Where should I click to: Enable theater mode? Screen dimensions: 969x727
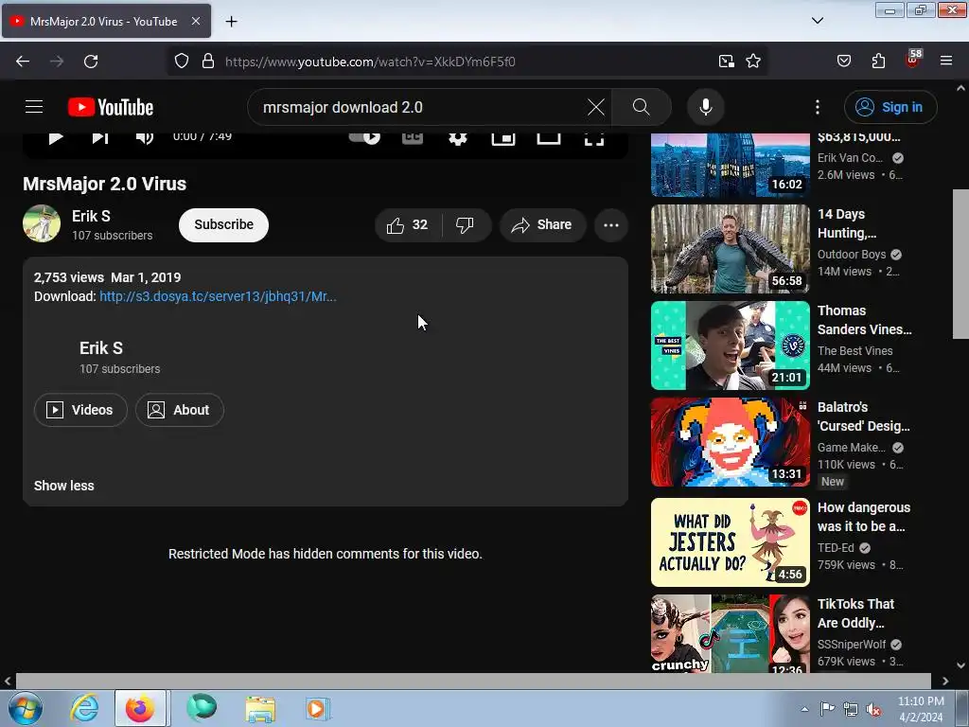549,138
